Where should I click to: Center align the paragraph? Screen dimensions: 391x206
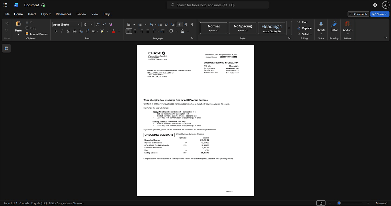point(135,31)
